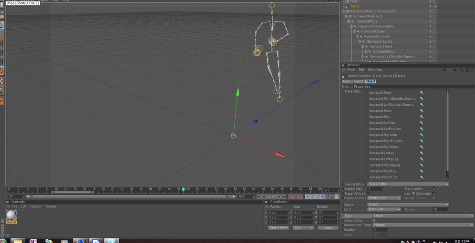Toggle Parameter keyframe recording icon
The image size is (475, 243).
[x=322, y=197]
